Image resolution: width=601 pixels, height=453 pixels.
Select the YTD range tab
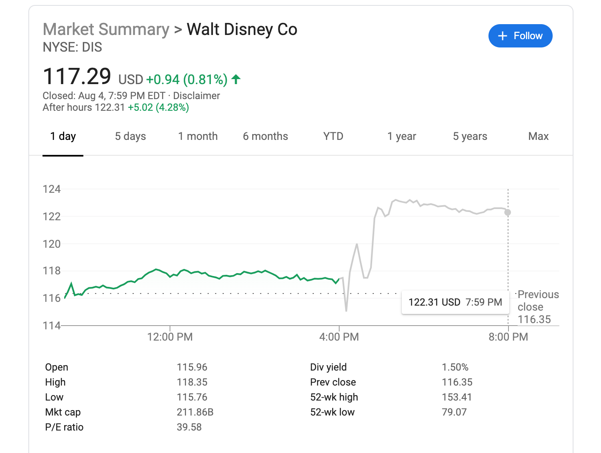tap(333, 137)
